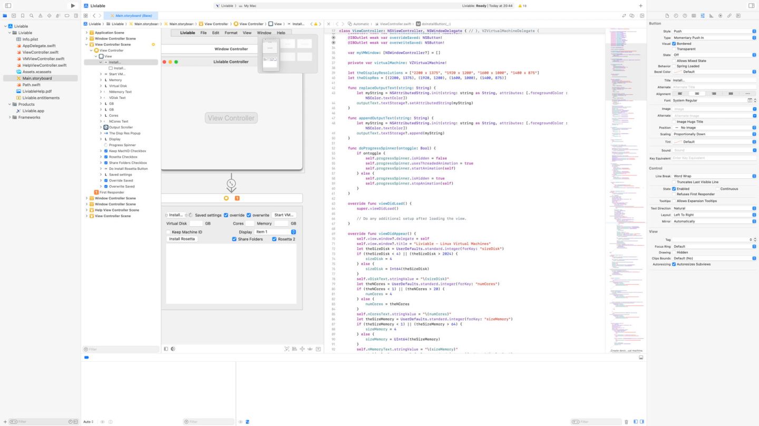Viewport: 759px width, 426px height.
Task: Enable the Spring Loaded checkbox
Action: tap(674, 66)
